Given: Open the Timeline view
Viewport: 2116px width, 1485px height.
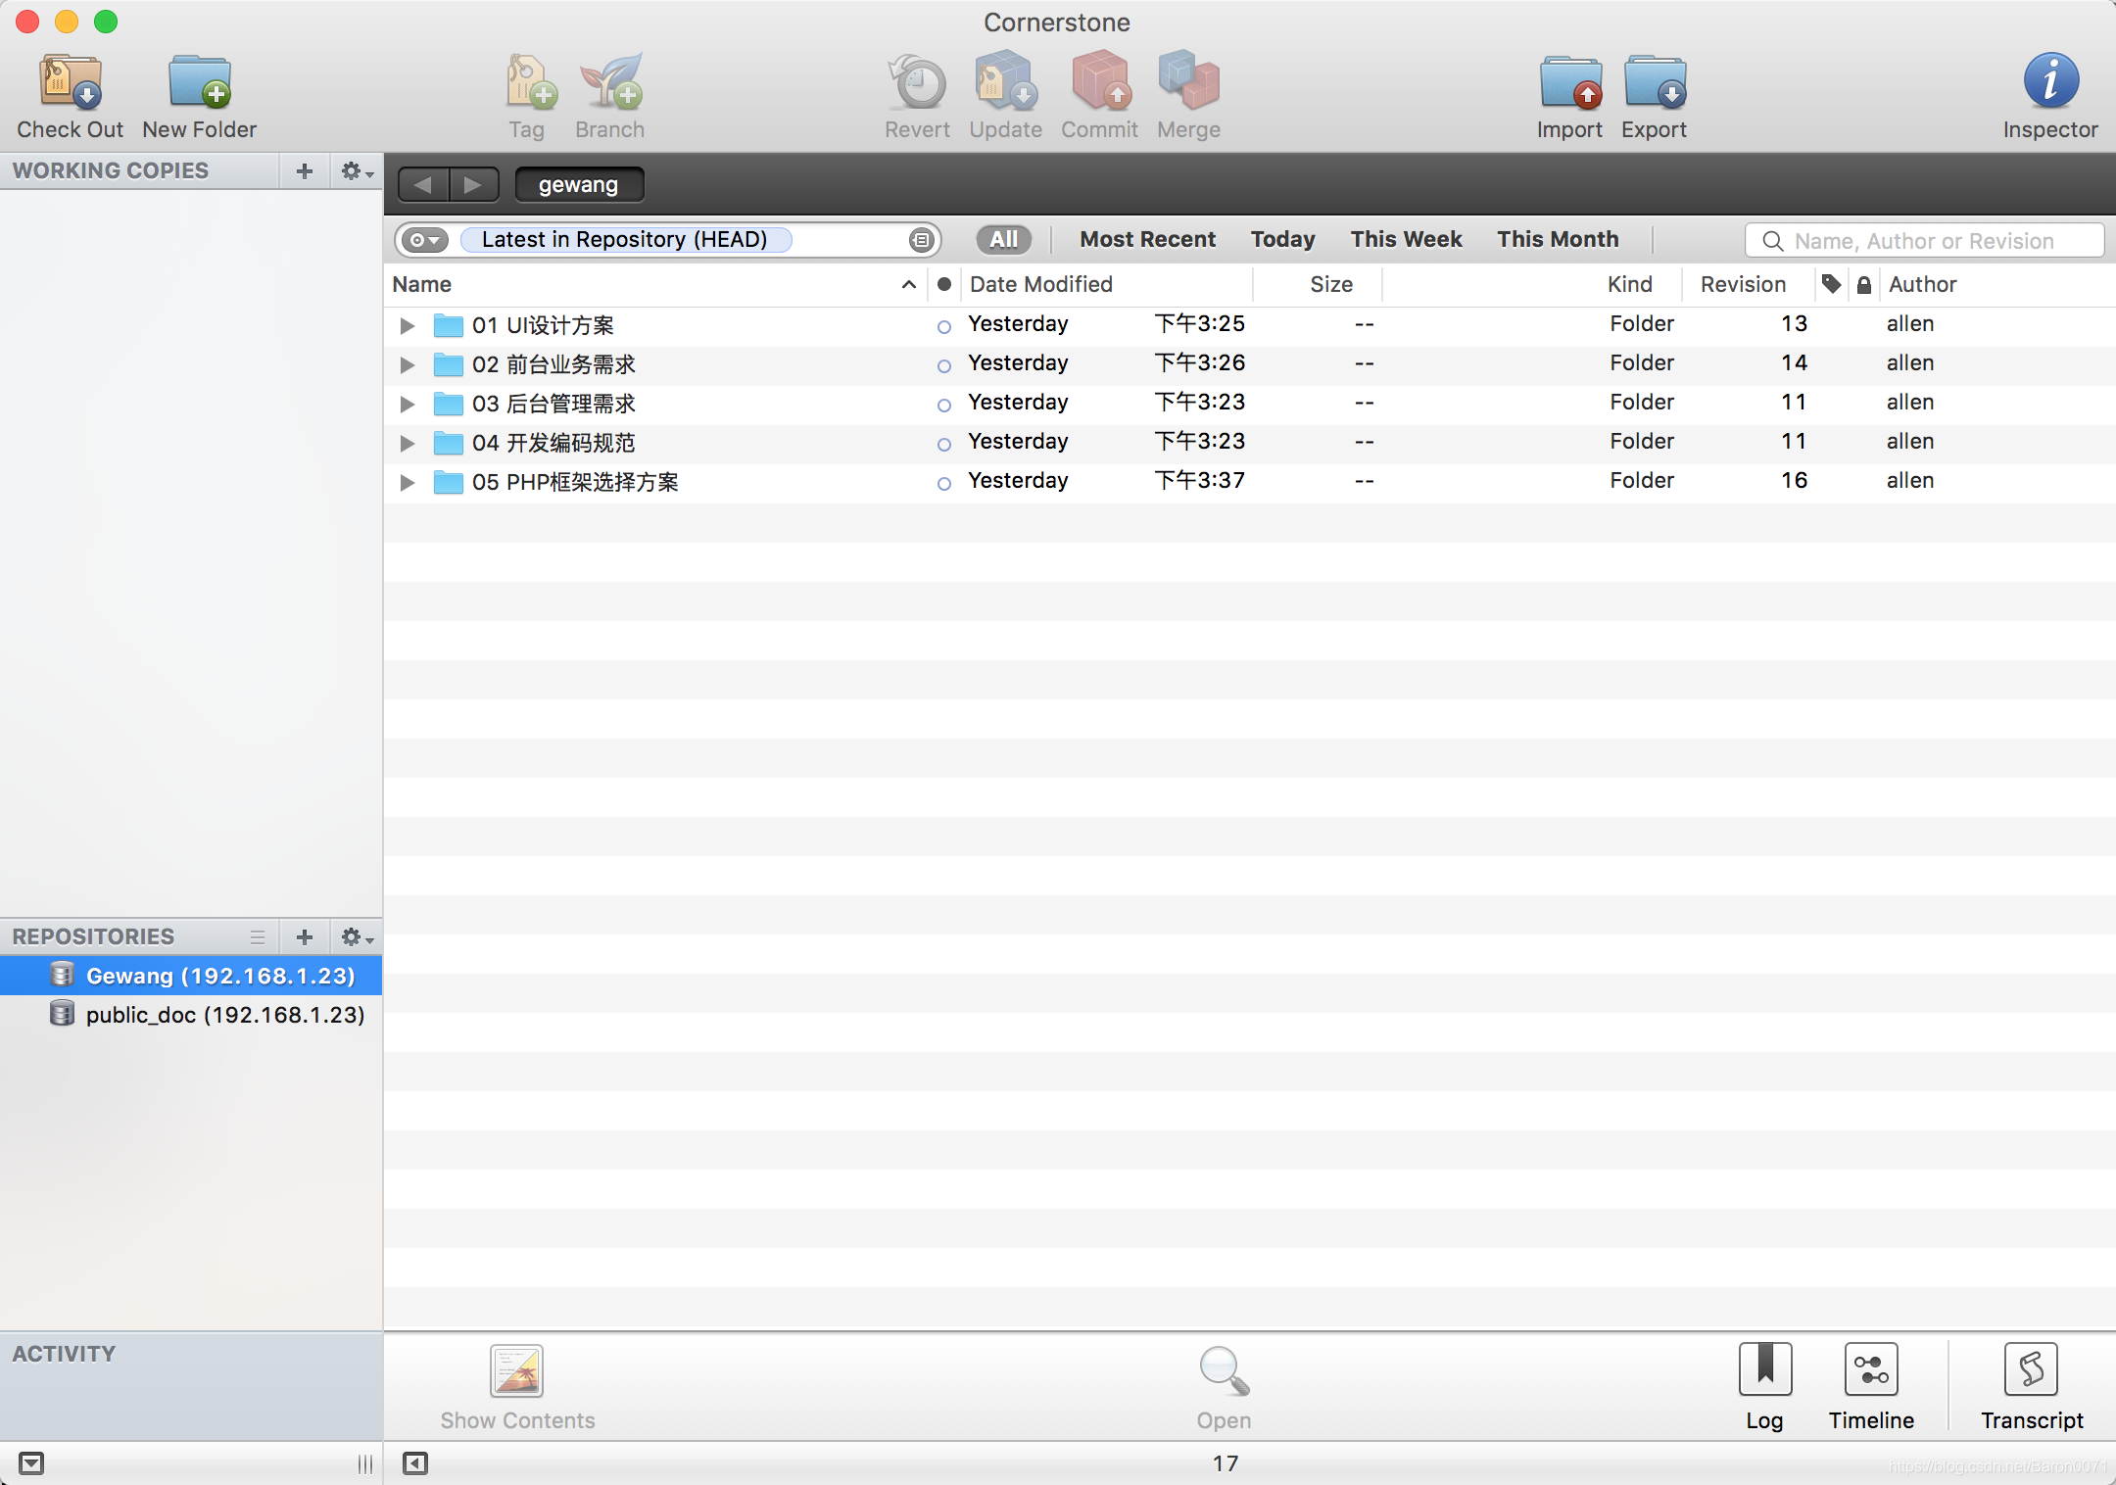Looking at the screenshot, I should [1871, 1369].
